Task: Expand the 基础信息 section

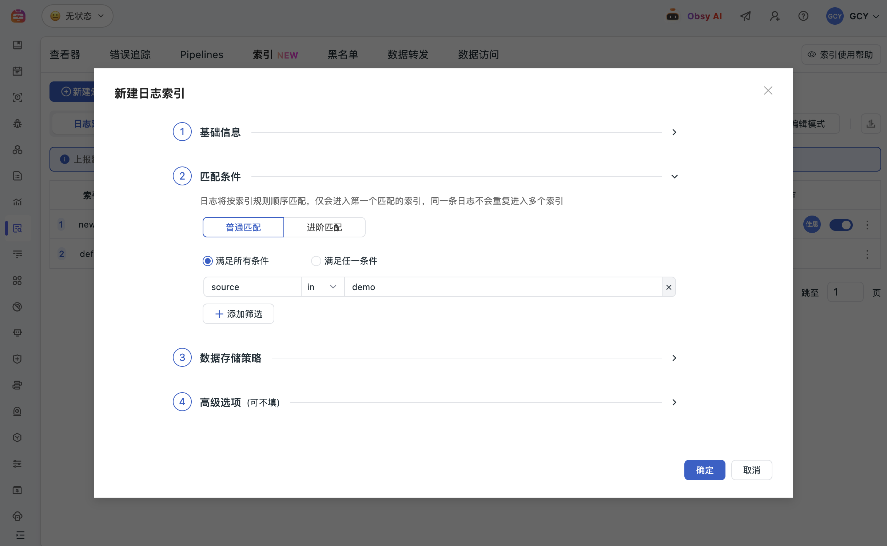Action: pyautogui.click(x=674, y=132)
